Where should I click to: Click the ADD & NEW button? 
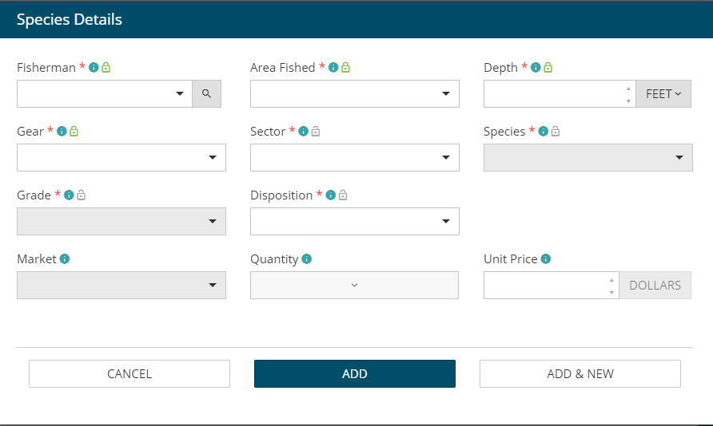point(580,373)
